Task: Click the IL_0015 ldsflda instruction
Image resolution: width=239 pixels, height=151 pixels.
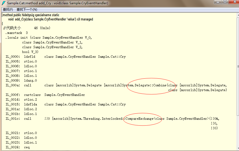Action: [x=66, y=104]
